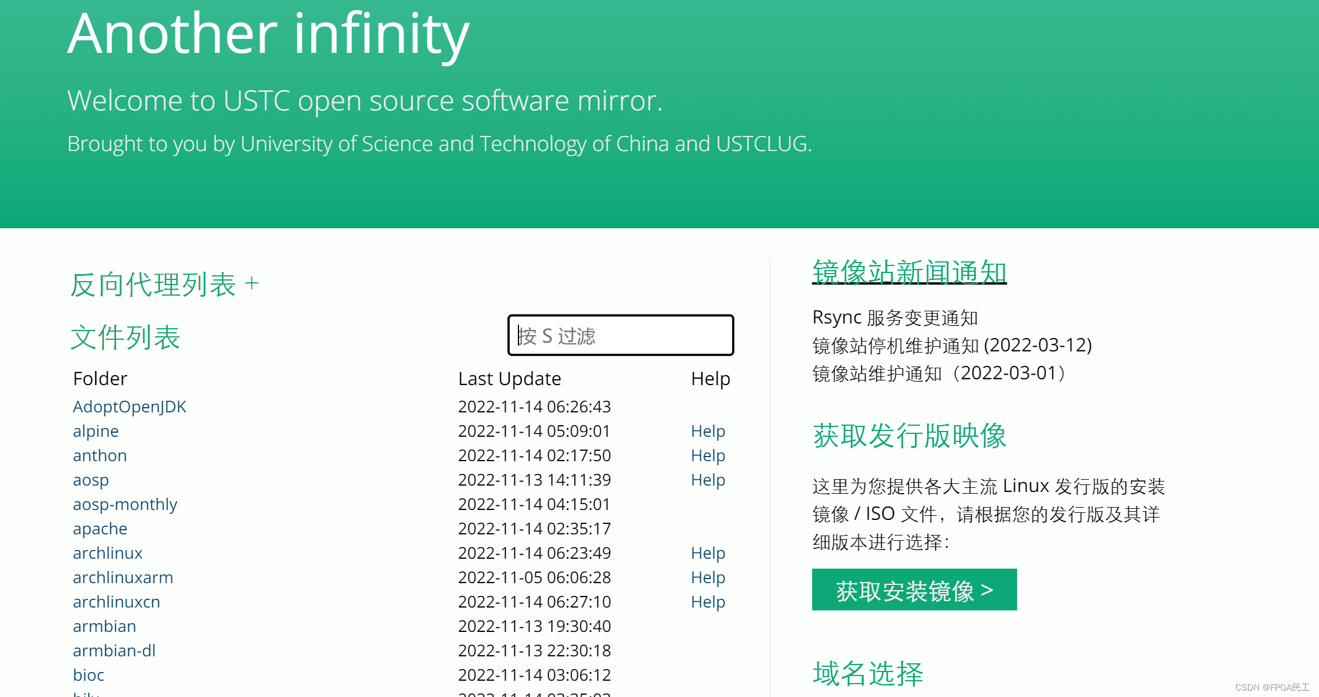Read the Rsync 服务变更通知 announcement

(895, 317)
